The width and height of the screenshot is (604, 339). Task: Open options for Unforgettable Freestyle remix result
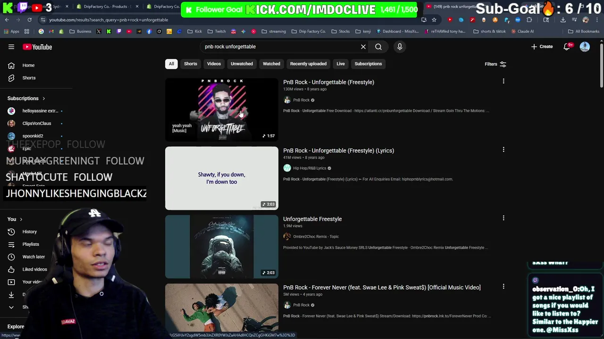coord(503,218)
